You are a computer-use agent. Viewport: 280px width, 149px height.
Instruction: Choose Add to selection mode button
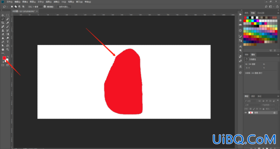(16, 7)
